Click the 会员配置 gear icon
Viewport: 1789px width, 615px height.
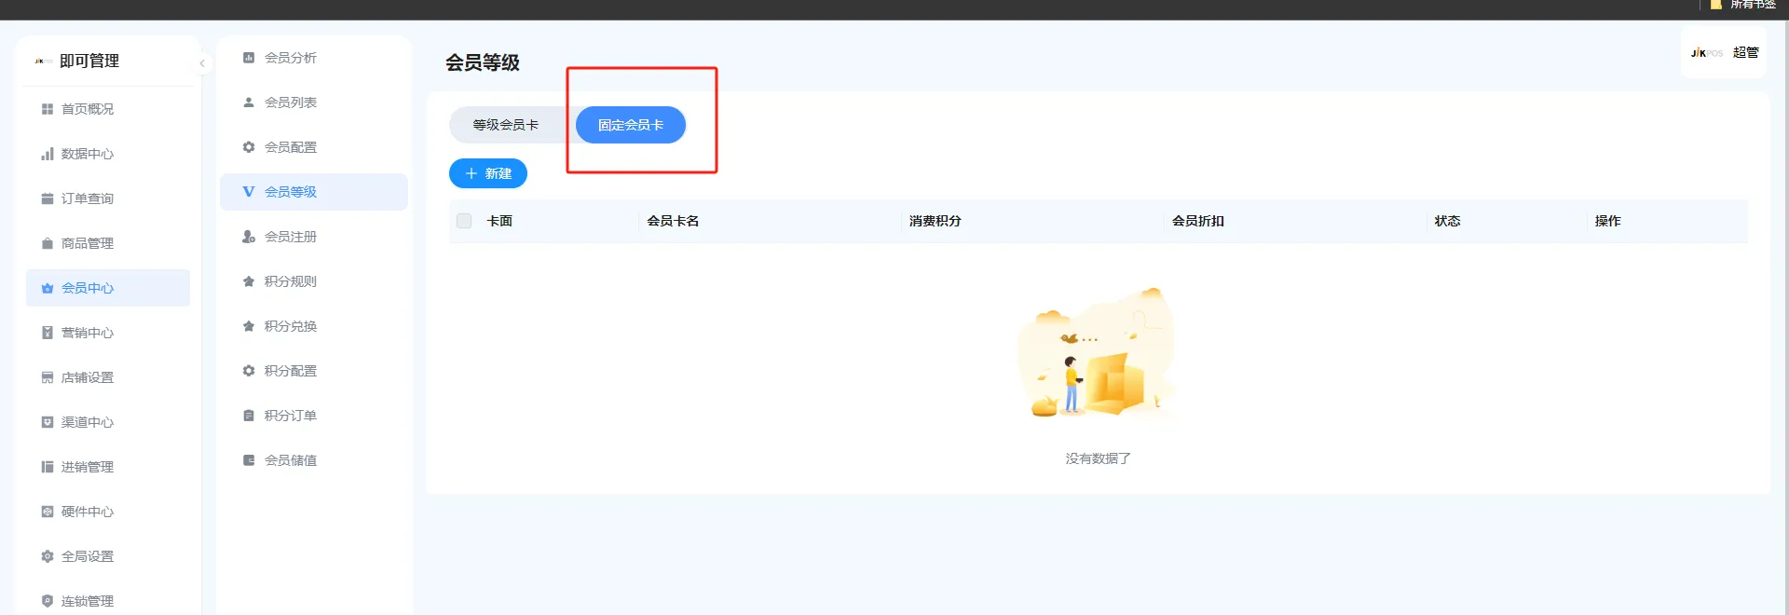[x=249, y=147]
